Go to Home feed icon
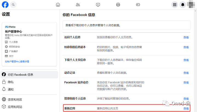The image size is (197, 112). (x=58, y=5)
